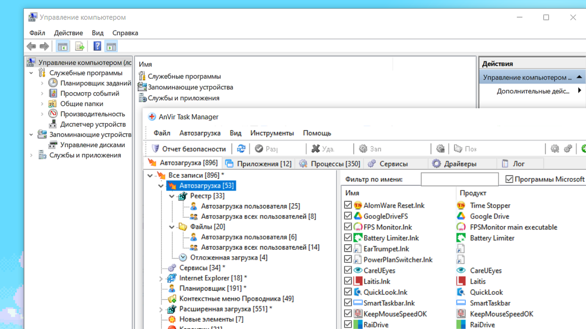Click the Internet Explorer icon in AnVir tree
Viewport: 586px width, 329px height.
171,278
